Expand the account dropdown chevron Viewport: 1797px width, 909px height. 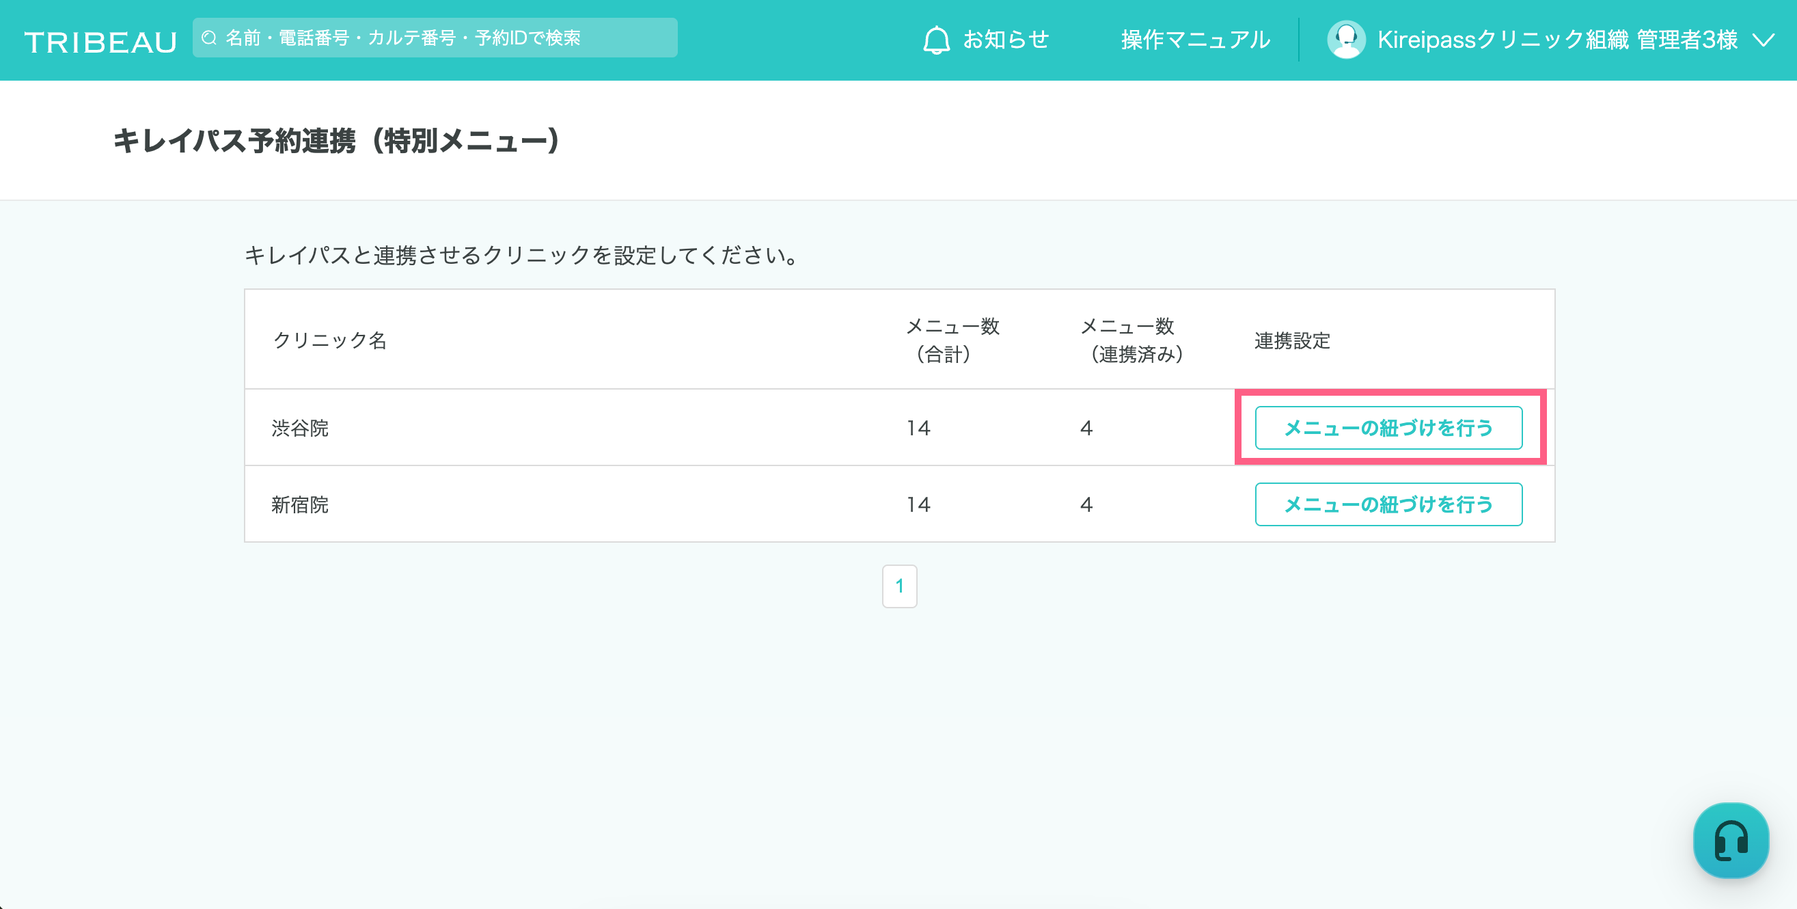pyautogui.click(x=1764, y=40)
